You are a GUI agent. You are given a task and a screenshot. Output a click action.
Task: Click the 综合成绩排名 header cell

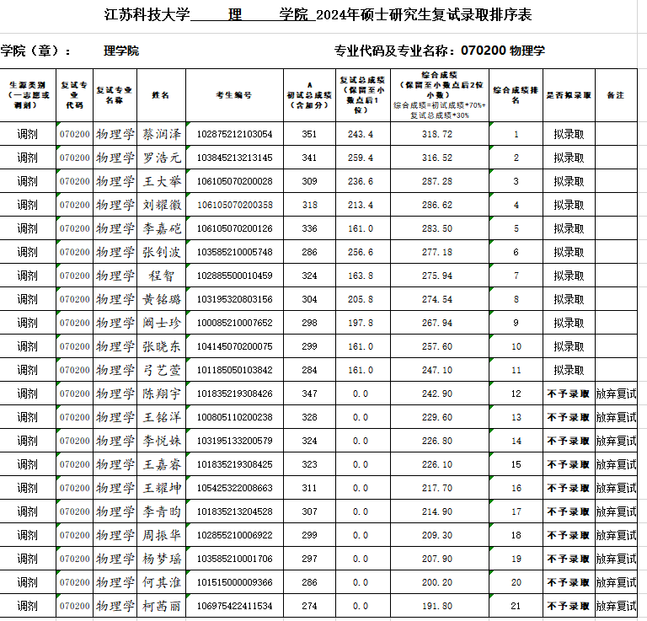click(516, 95)
